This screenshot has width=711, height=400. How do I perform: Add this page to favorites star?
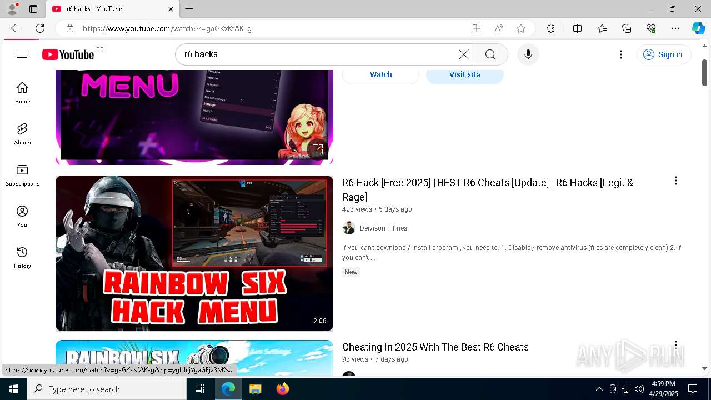pos(521,28)
